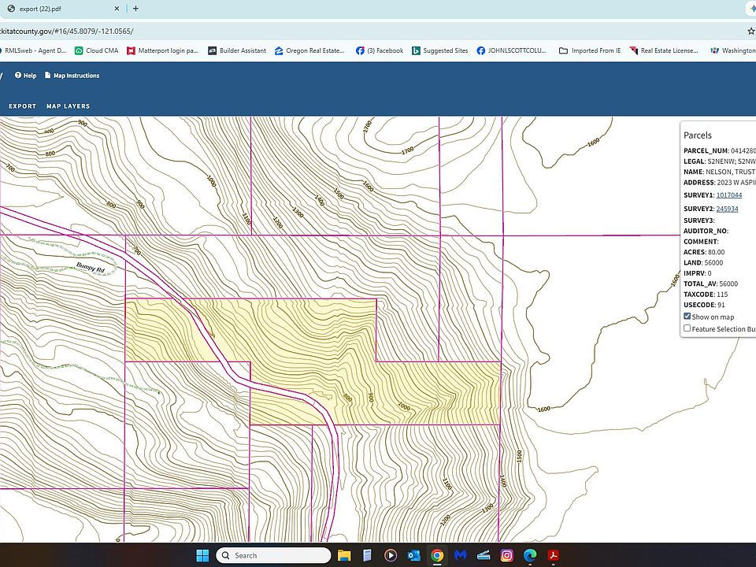Open JOHNLSCOTTCOLU Facebook bookmark

click(512, 50)
